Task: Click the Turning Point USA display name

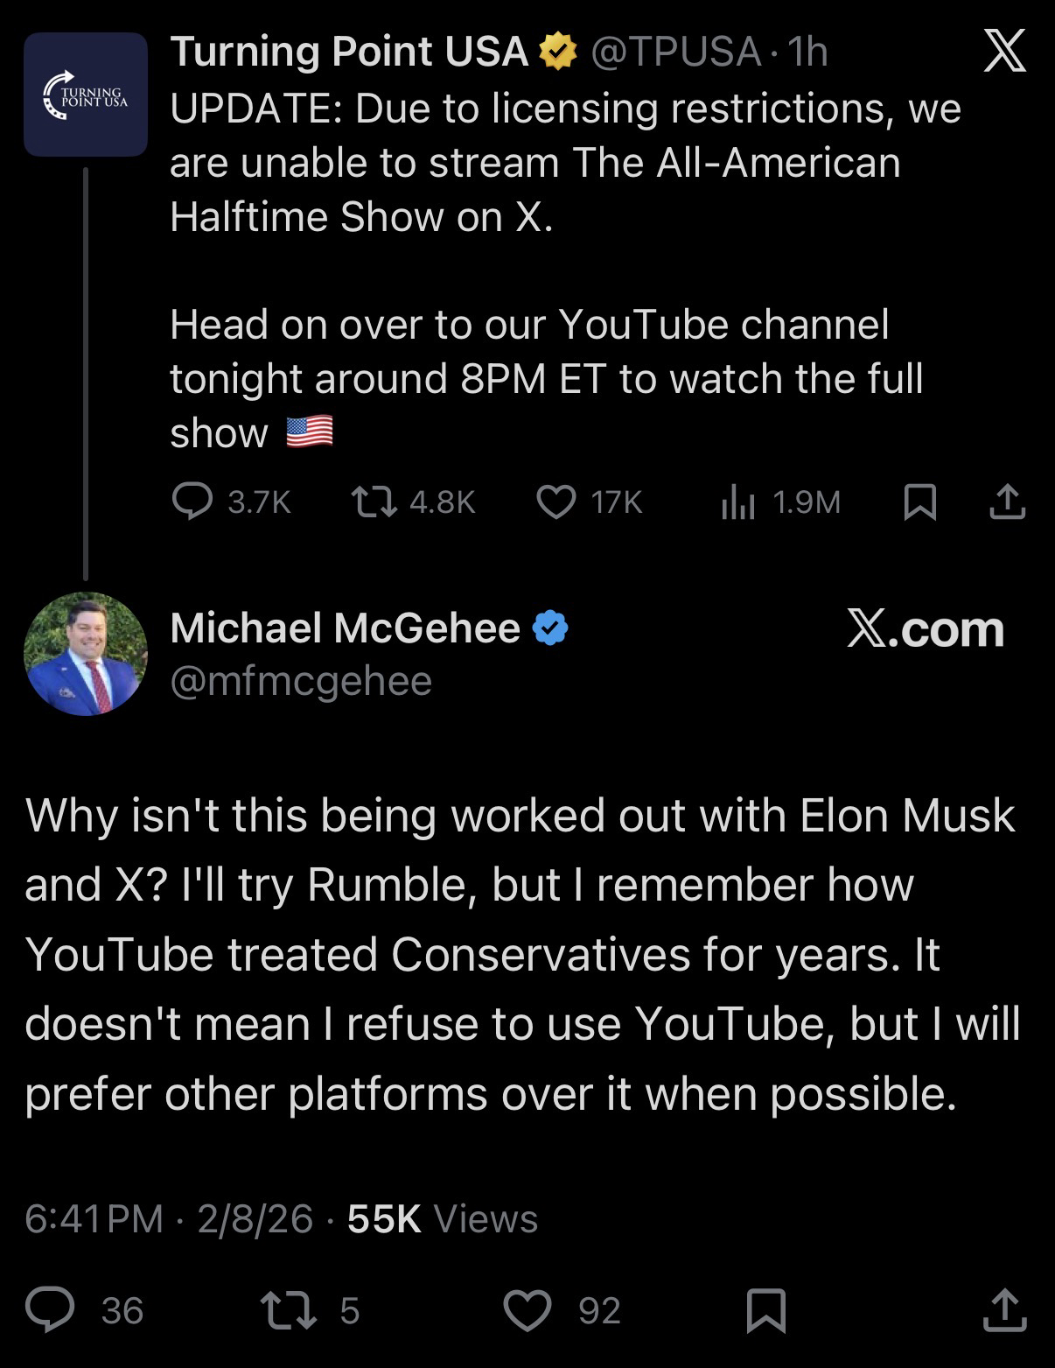Action: [x=349, y=52]
